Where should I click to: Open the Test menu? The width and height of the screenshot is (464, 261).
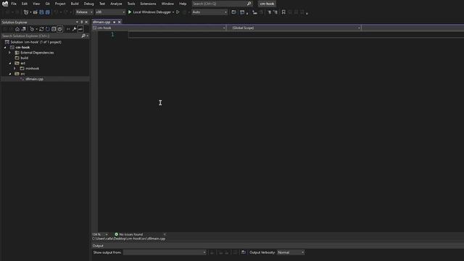click(x=102, y=4)
